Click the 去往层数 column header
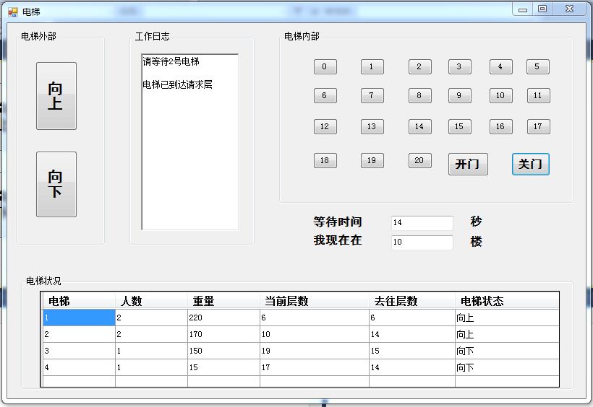593x407 pixels. point(412,301)
